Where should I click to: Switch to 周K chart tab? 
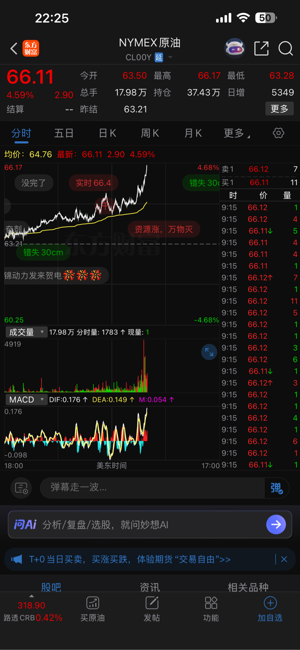pos(150,133)
